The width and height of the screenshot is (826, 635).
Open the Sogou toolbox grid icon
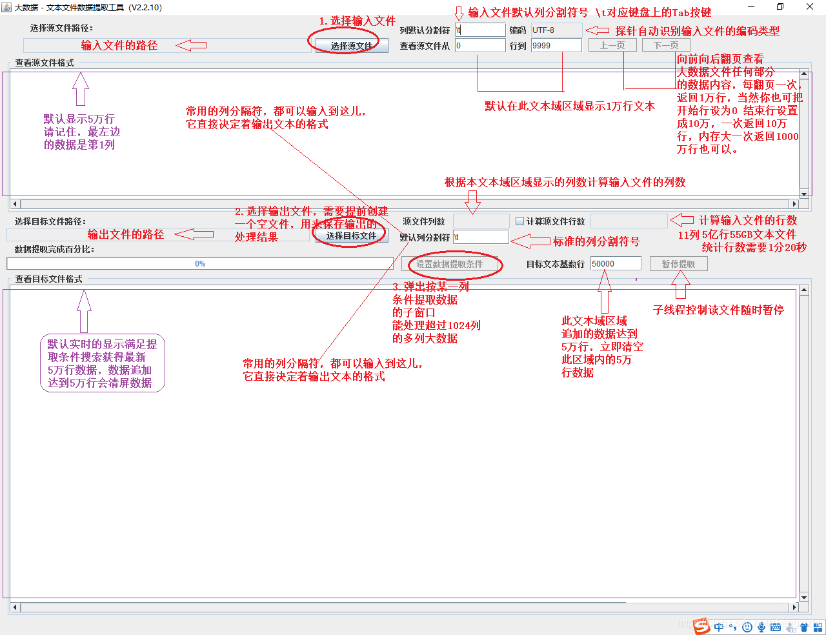coord(818,627)
